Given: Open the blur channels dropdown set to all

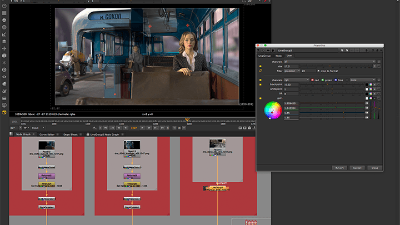Looking at the screenshot, I should click(x=329, y=62).
